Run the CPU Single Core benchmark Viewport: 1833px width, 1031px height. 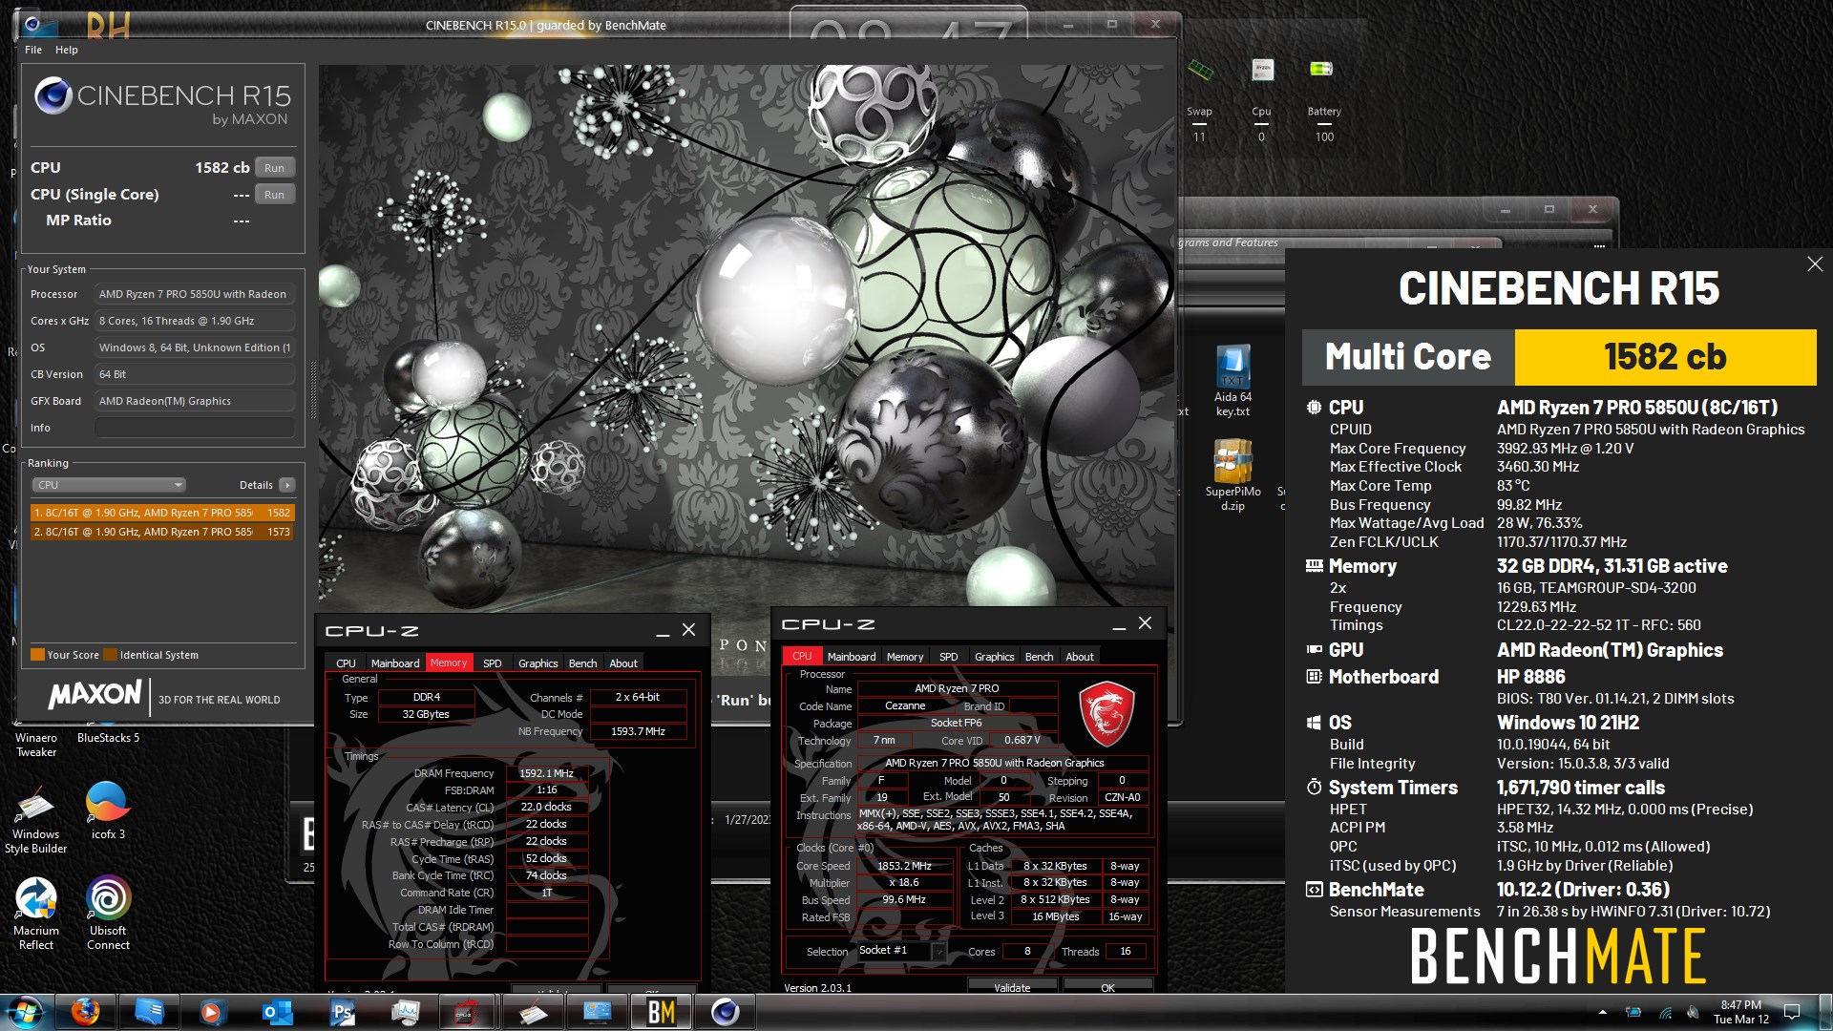[275, 195]
